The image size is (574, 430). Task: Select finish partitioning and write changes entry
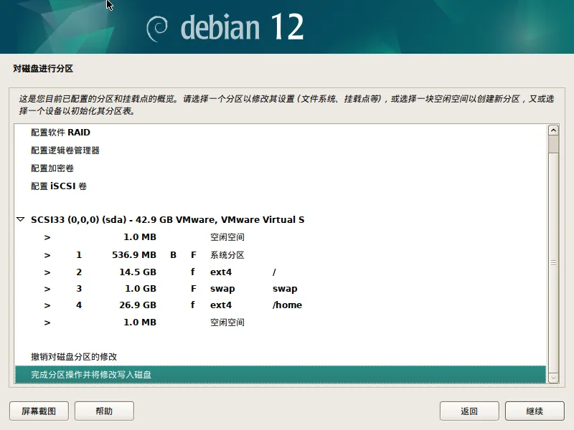(x=281, y=374)
